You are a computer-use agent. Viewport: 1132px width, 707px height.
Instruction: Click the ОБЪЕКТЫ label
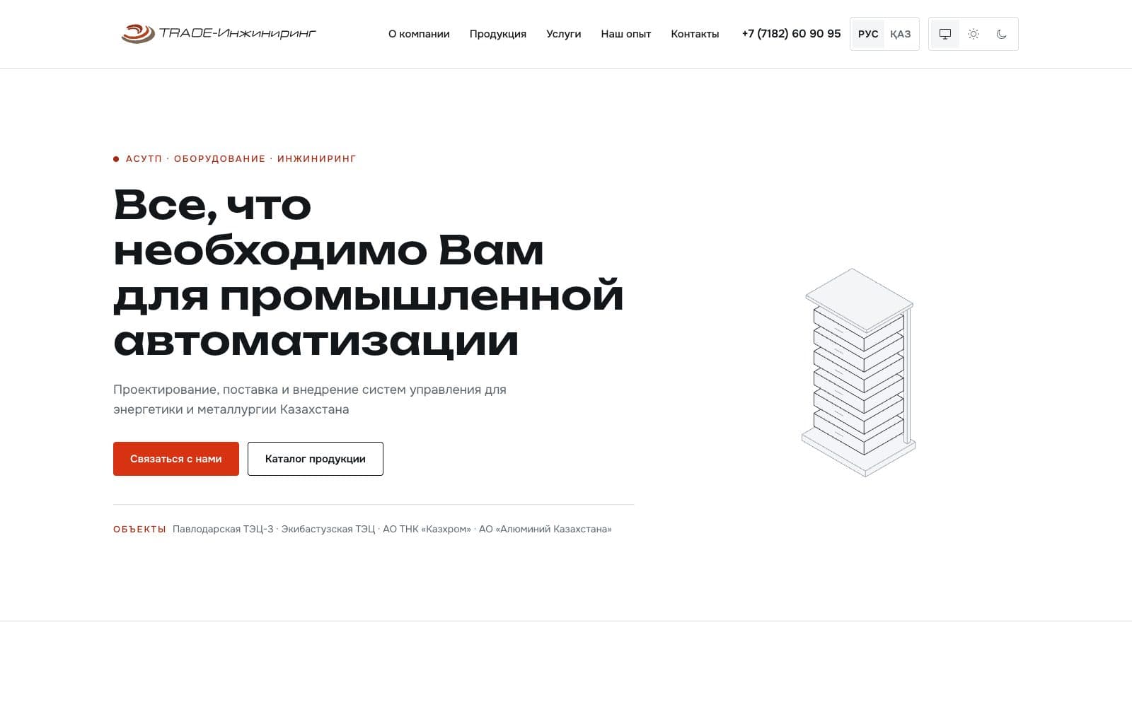point(139,529)
